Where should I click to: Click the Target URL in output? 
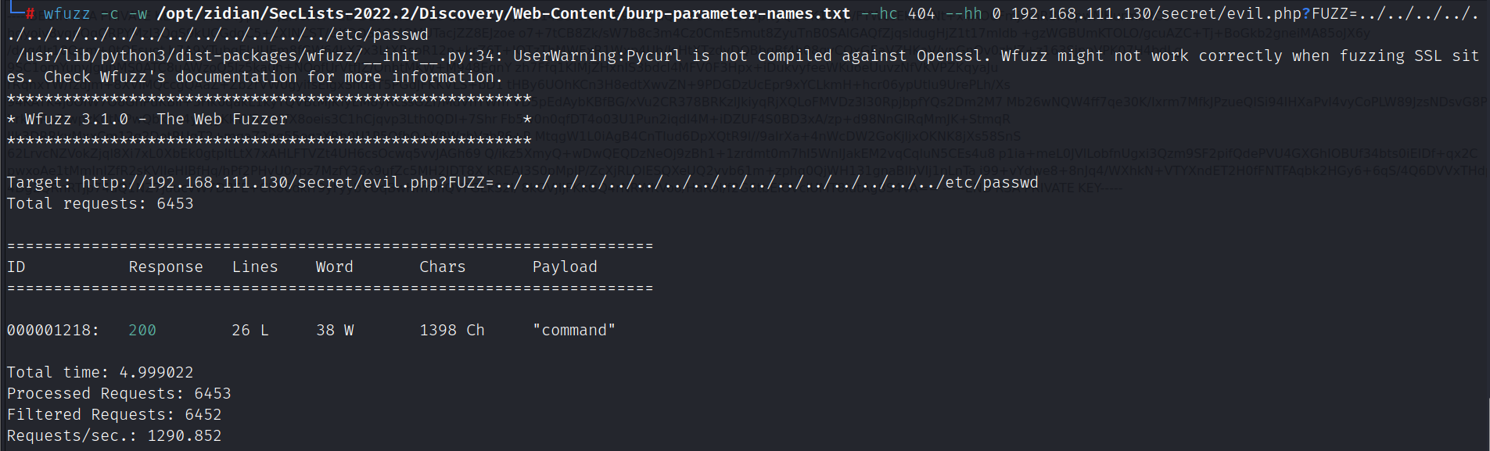coord(559,182)
